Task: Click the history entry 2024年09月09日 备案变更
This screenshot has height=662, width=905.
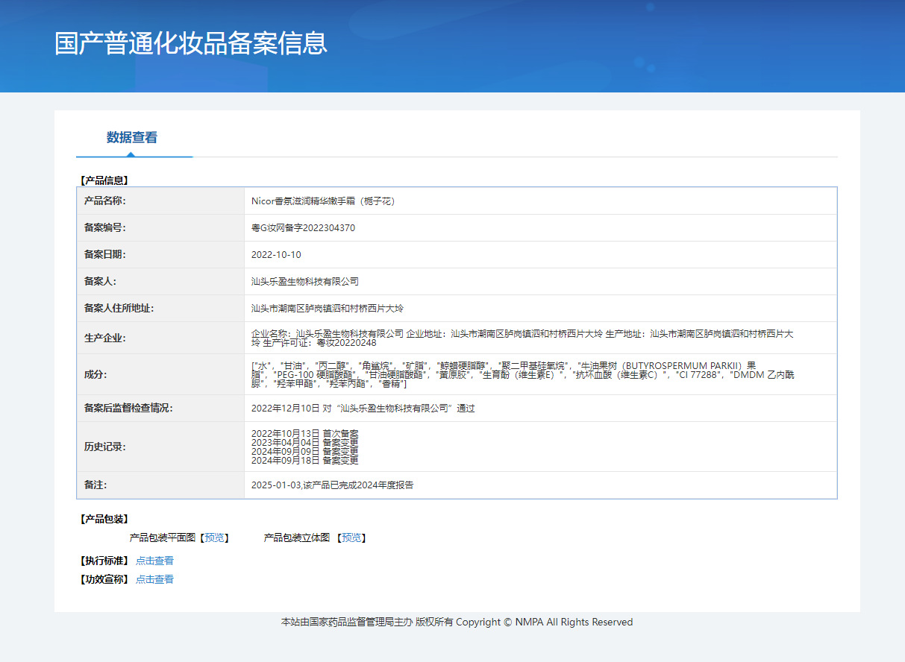Action: coord(304,451)
